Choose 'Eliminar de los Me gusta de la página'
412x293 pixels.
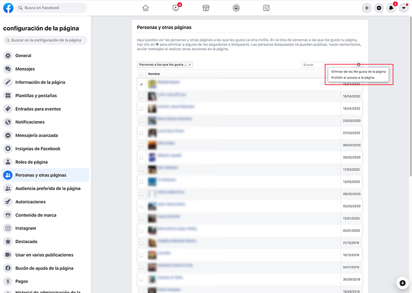tap(359, 71)
